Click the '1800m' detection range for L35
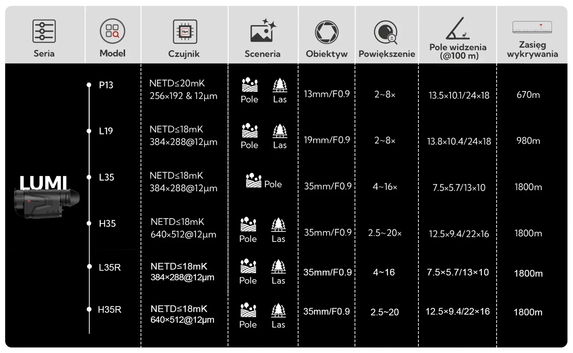 click(528, 187)
